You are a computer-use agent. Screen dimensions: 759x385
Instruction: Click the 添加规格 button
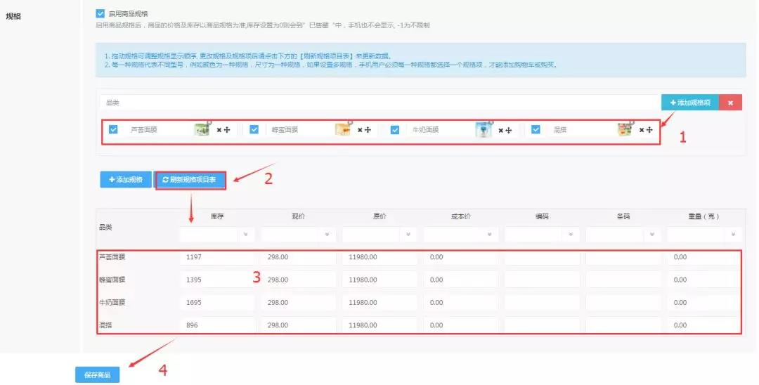tap(126, 180)
